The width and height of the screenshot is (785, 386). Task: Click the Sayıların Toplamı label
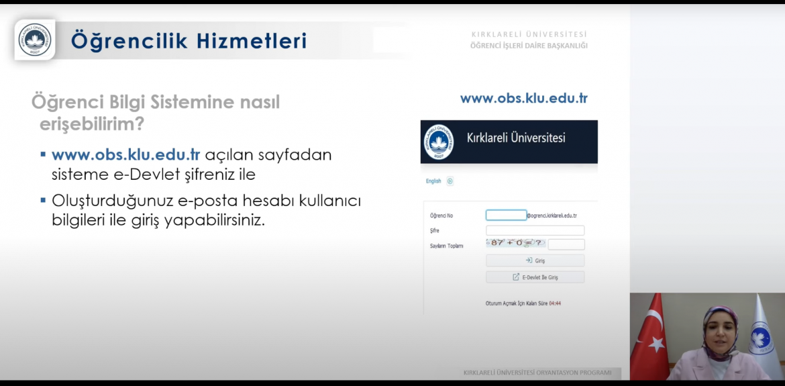pyautogui.click(x=447, y=246)
